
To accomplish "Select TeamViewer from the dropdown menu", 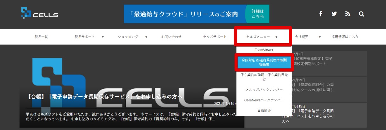I will [x=264, y=50].
